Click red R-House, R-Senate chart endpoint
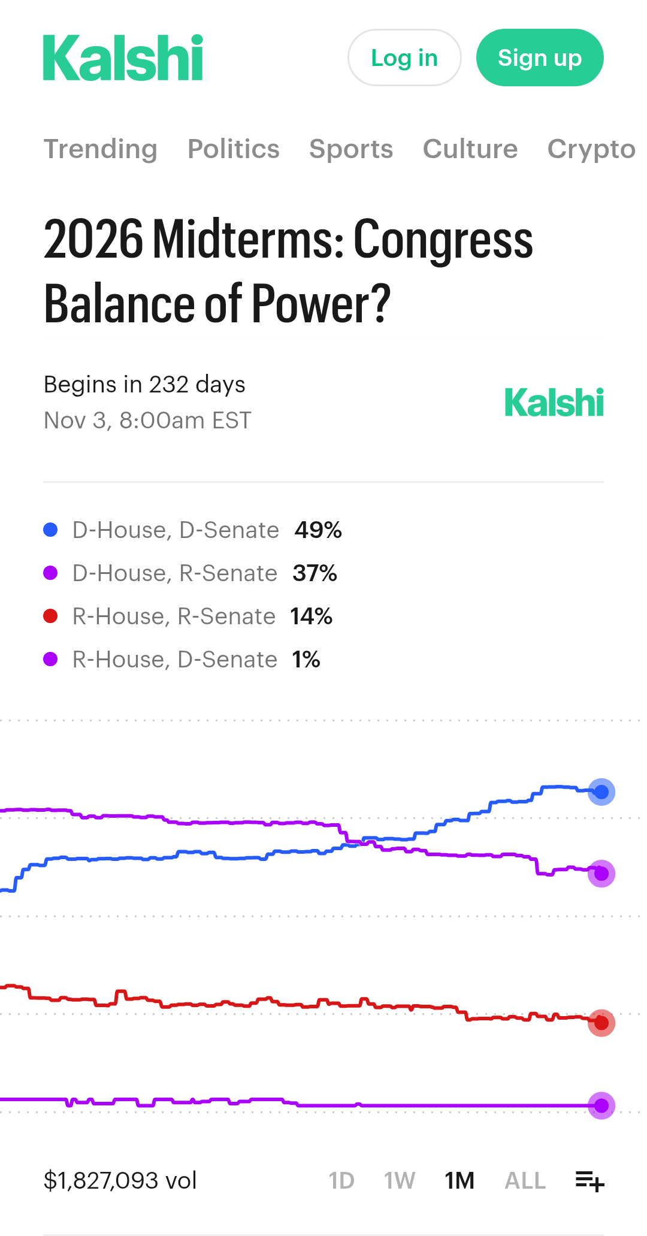647x1236 pixels. [601, 1023]
